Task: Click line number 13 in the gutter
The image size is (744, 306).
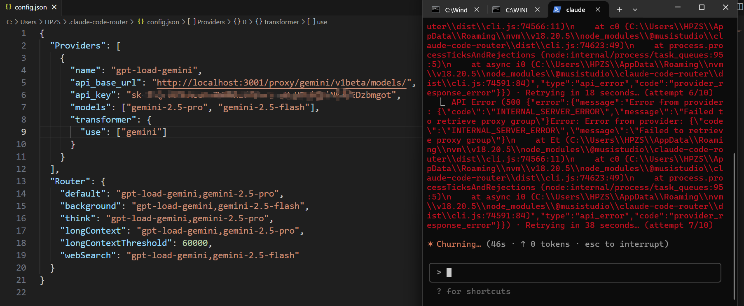Action: click(x=21, y=181)
